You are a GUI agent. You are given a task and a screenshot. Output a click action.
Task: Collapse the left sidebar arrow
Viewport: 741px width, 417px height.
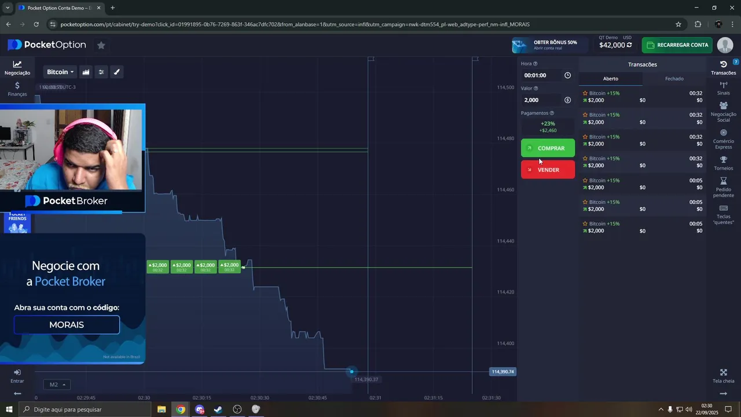coord(17,394)
